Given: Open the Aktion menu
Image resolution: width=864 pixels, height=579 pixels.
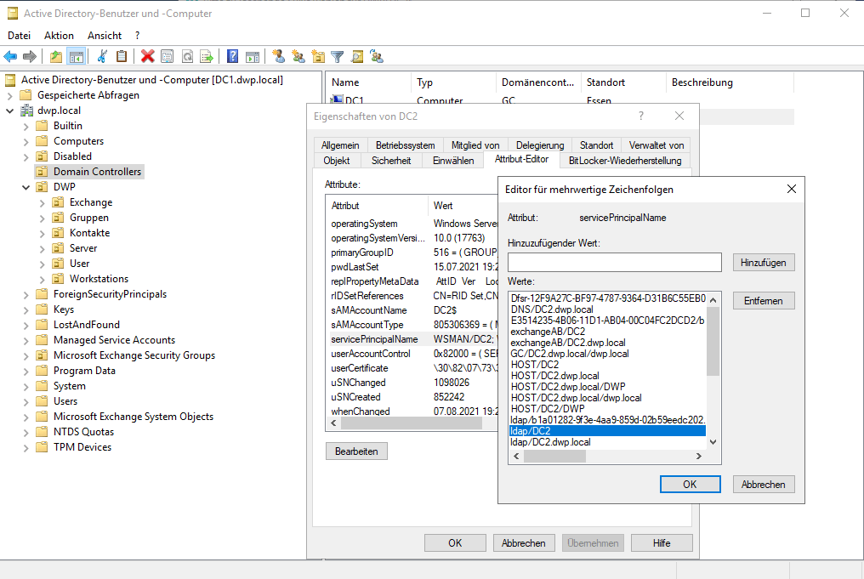Looking at the screenshot, I should [x=59, y=36].
